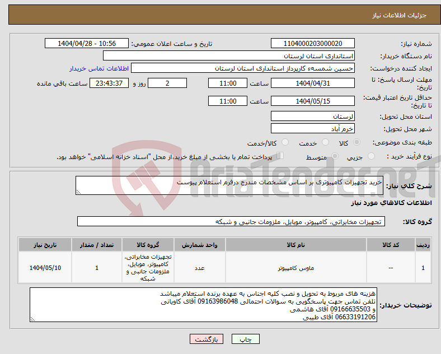Click the delivery city field خرم آباد
Image resolution: width=441 pixels, height=354 pixels.
coord(312,129)
